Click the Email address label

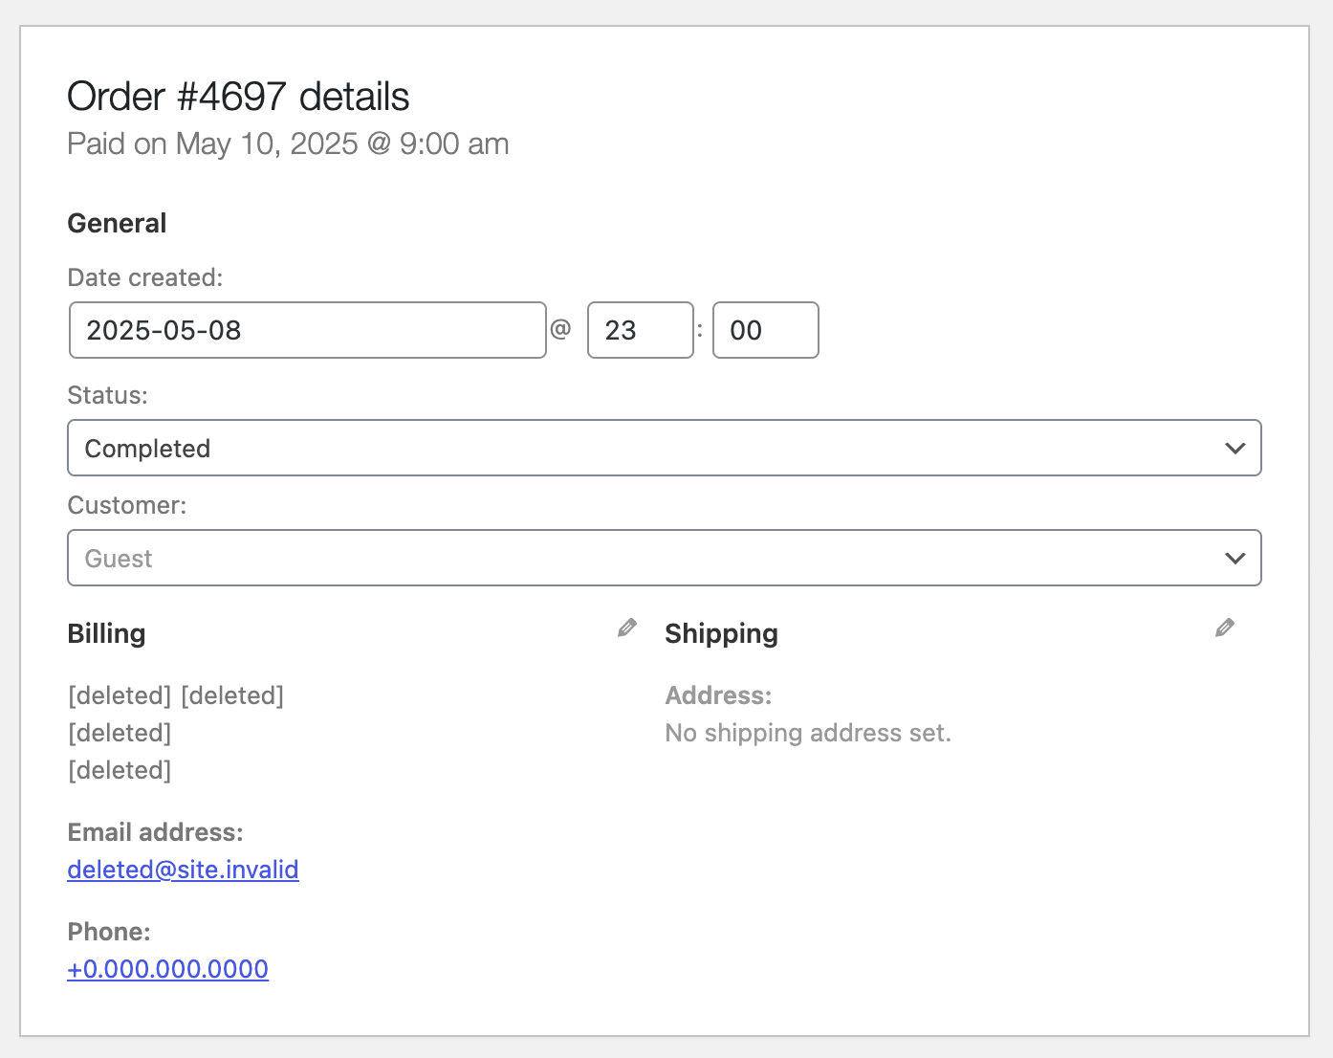click(155, 832)
